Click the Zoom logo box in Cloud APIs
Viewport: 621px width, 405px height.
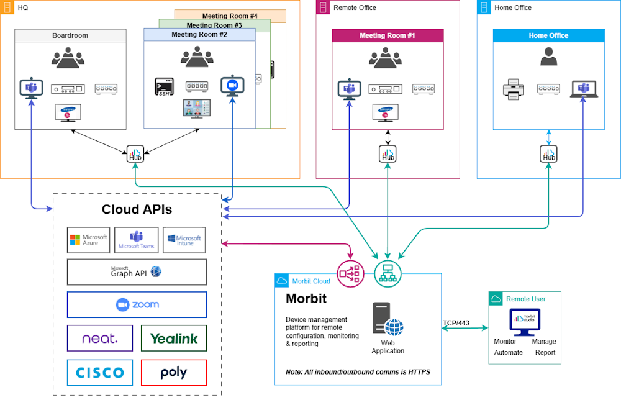(137, 305)
